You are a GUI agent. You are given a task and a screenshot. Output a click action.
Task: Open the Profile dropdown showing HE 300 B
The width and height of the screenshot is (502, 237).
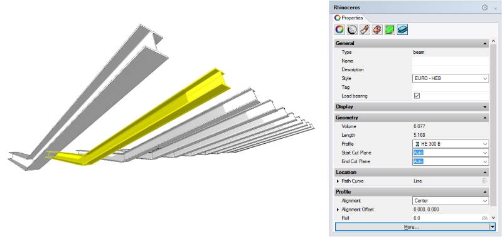pos(450,144)
